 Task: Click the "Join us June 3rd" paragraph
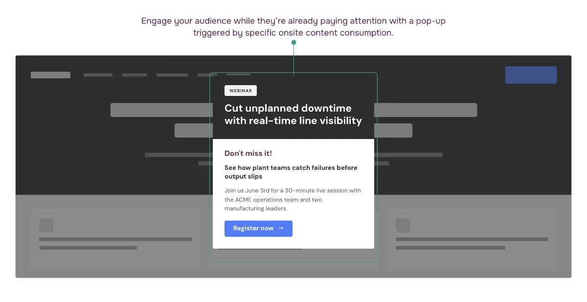pos(293,199)
